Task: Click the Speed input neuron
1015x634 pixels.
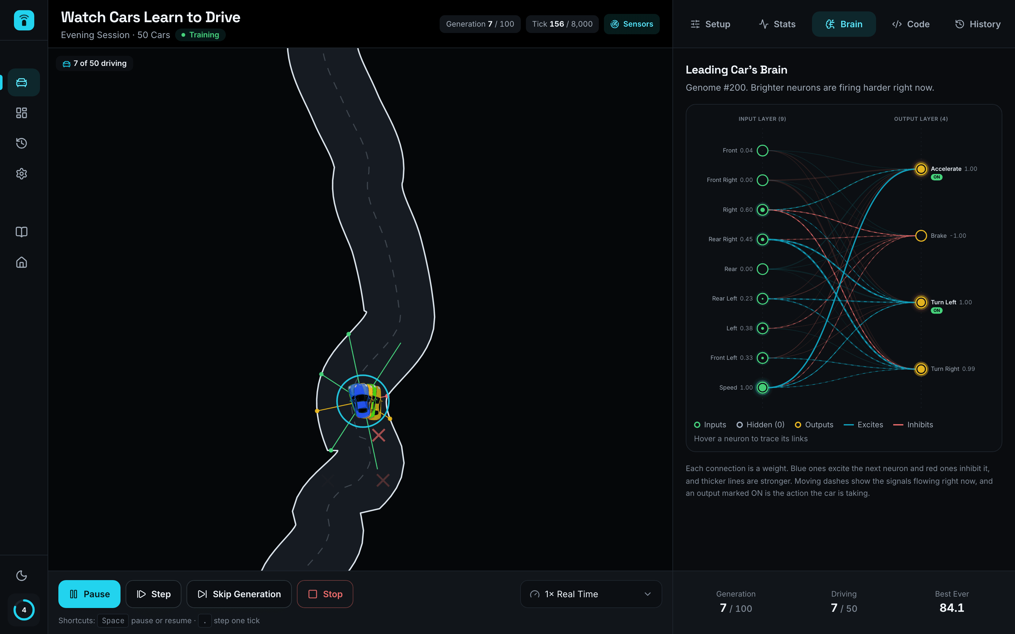Action: pyautogui.click(x=763, y=387)
